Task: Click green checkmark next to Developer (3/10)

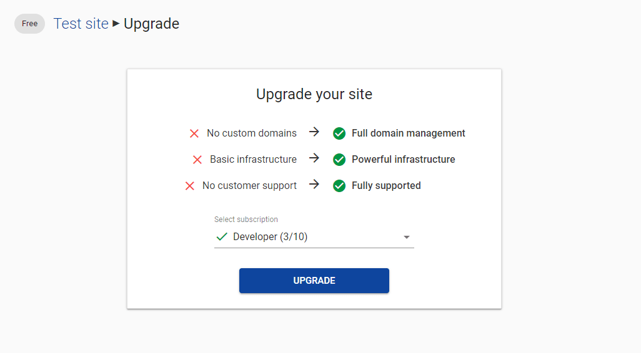Action: click(222, 237)
